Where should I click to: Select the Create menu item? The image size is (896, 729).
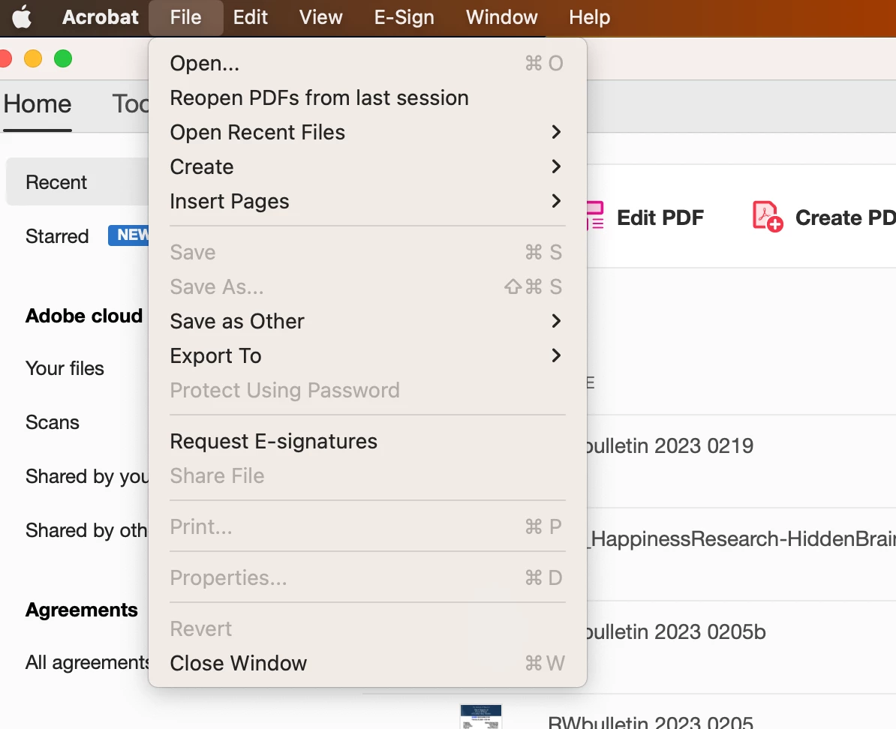(367, 166)
